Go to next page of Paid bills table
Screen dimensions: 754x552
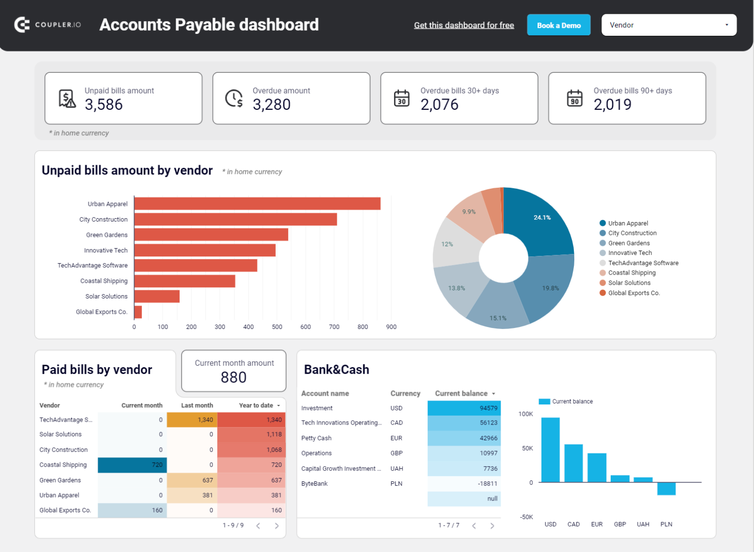tap(276, 526)
